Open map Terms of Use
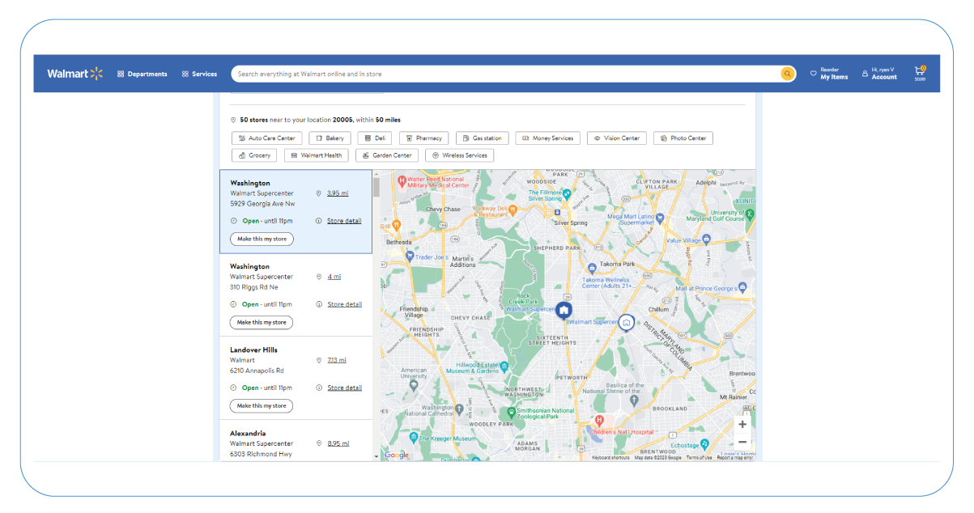 click(x=700, y=458)
